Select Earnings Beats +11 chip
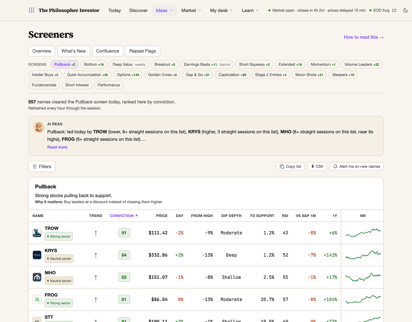 207,65
